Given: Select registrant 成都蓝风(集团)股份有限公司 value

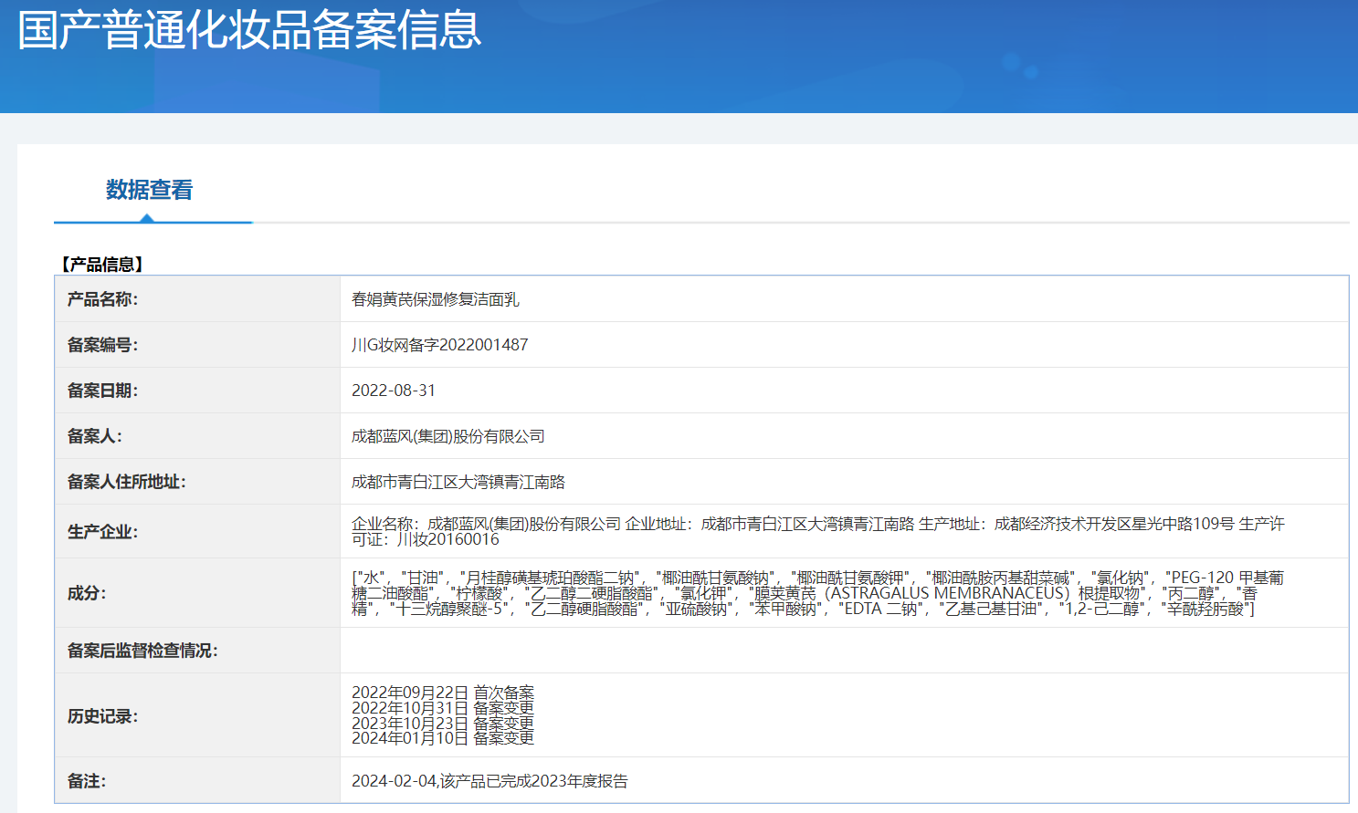Looking at the screenshot, I should click(x=447, y=436).
